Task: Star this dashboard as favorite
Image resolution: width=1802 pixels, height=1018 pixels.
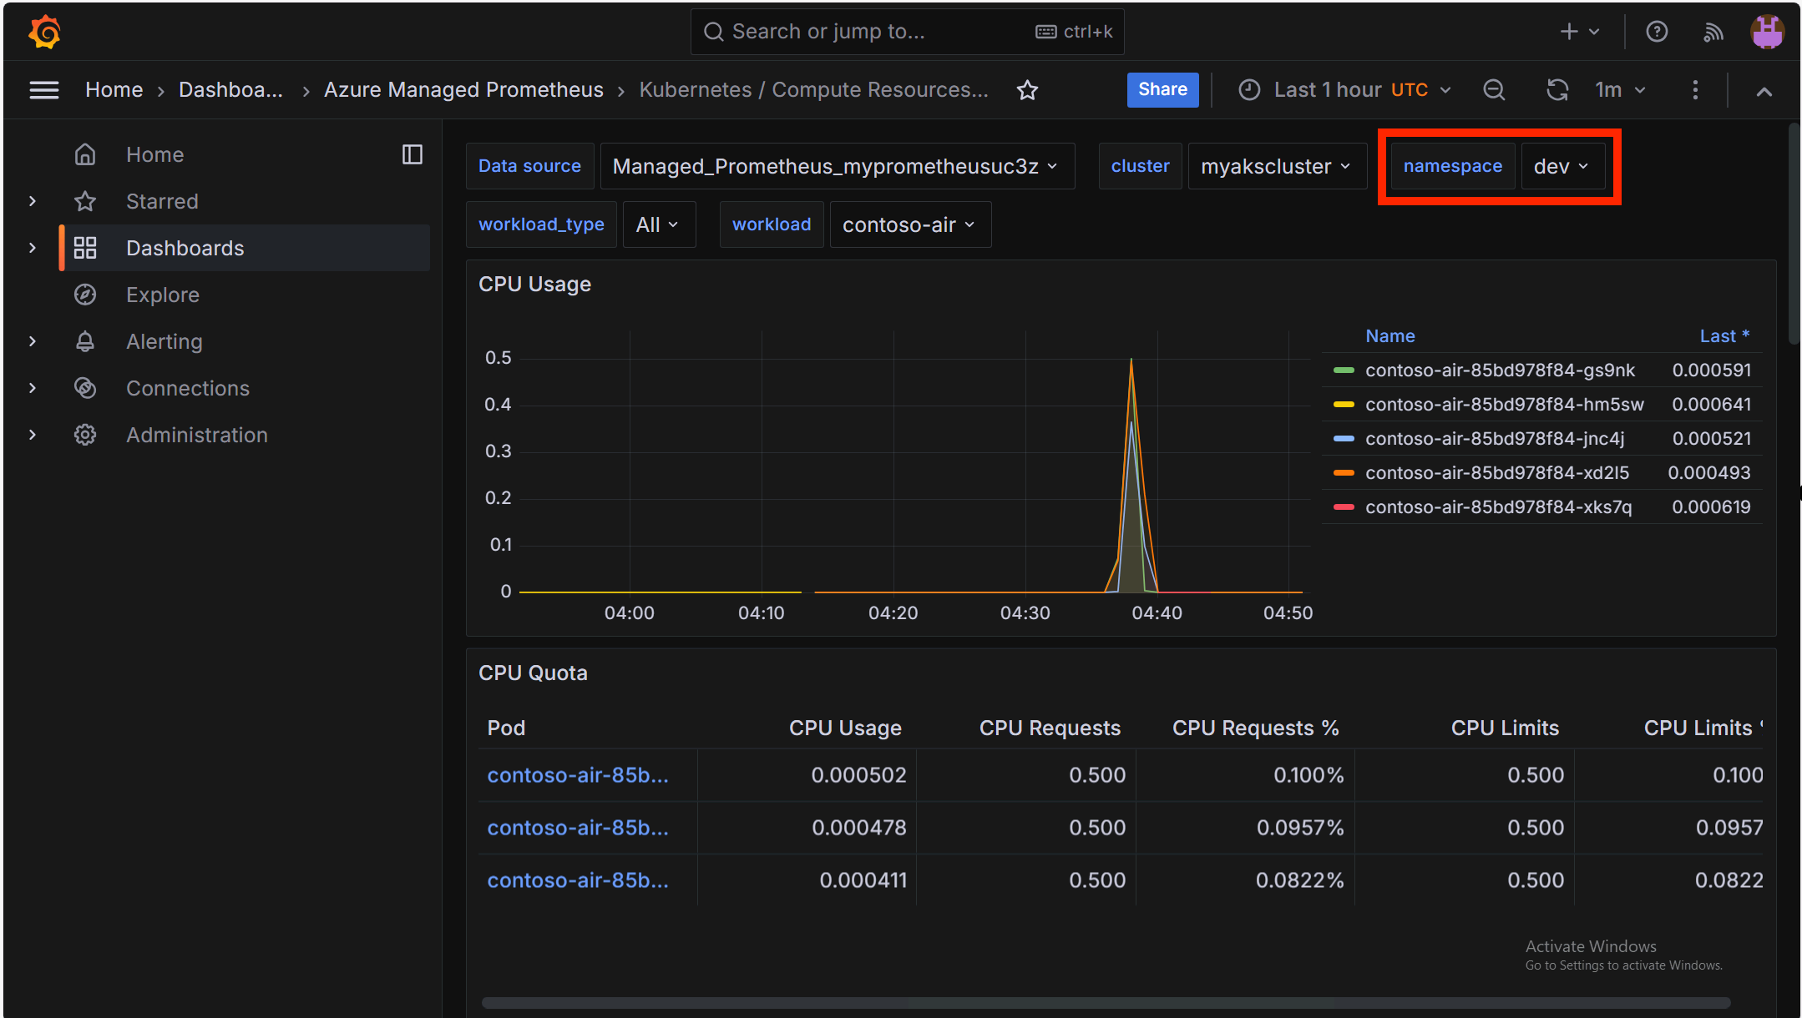Action: [1027, 90]
